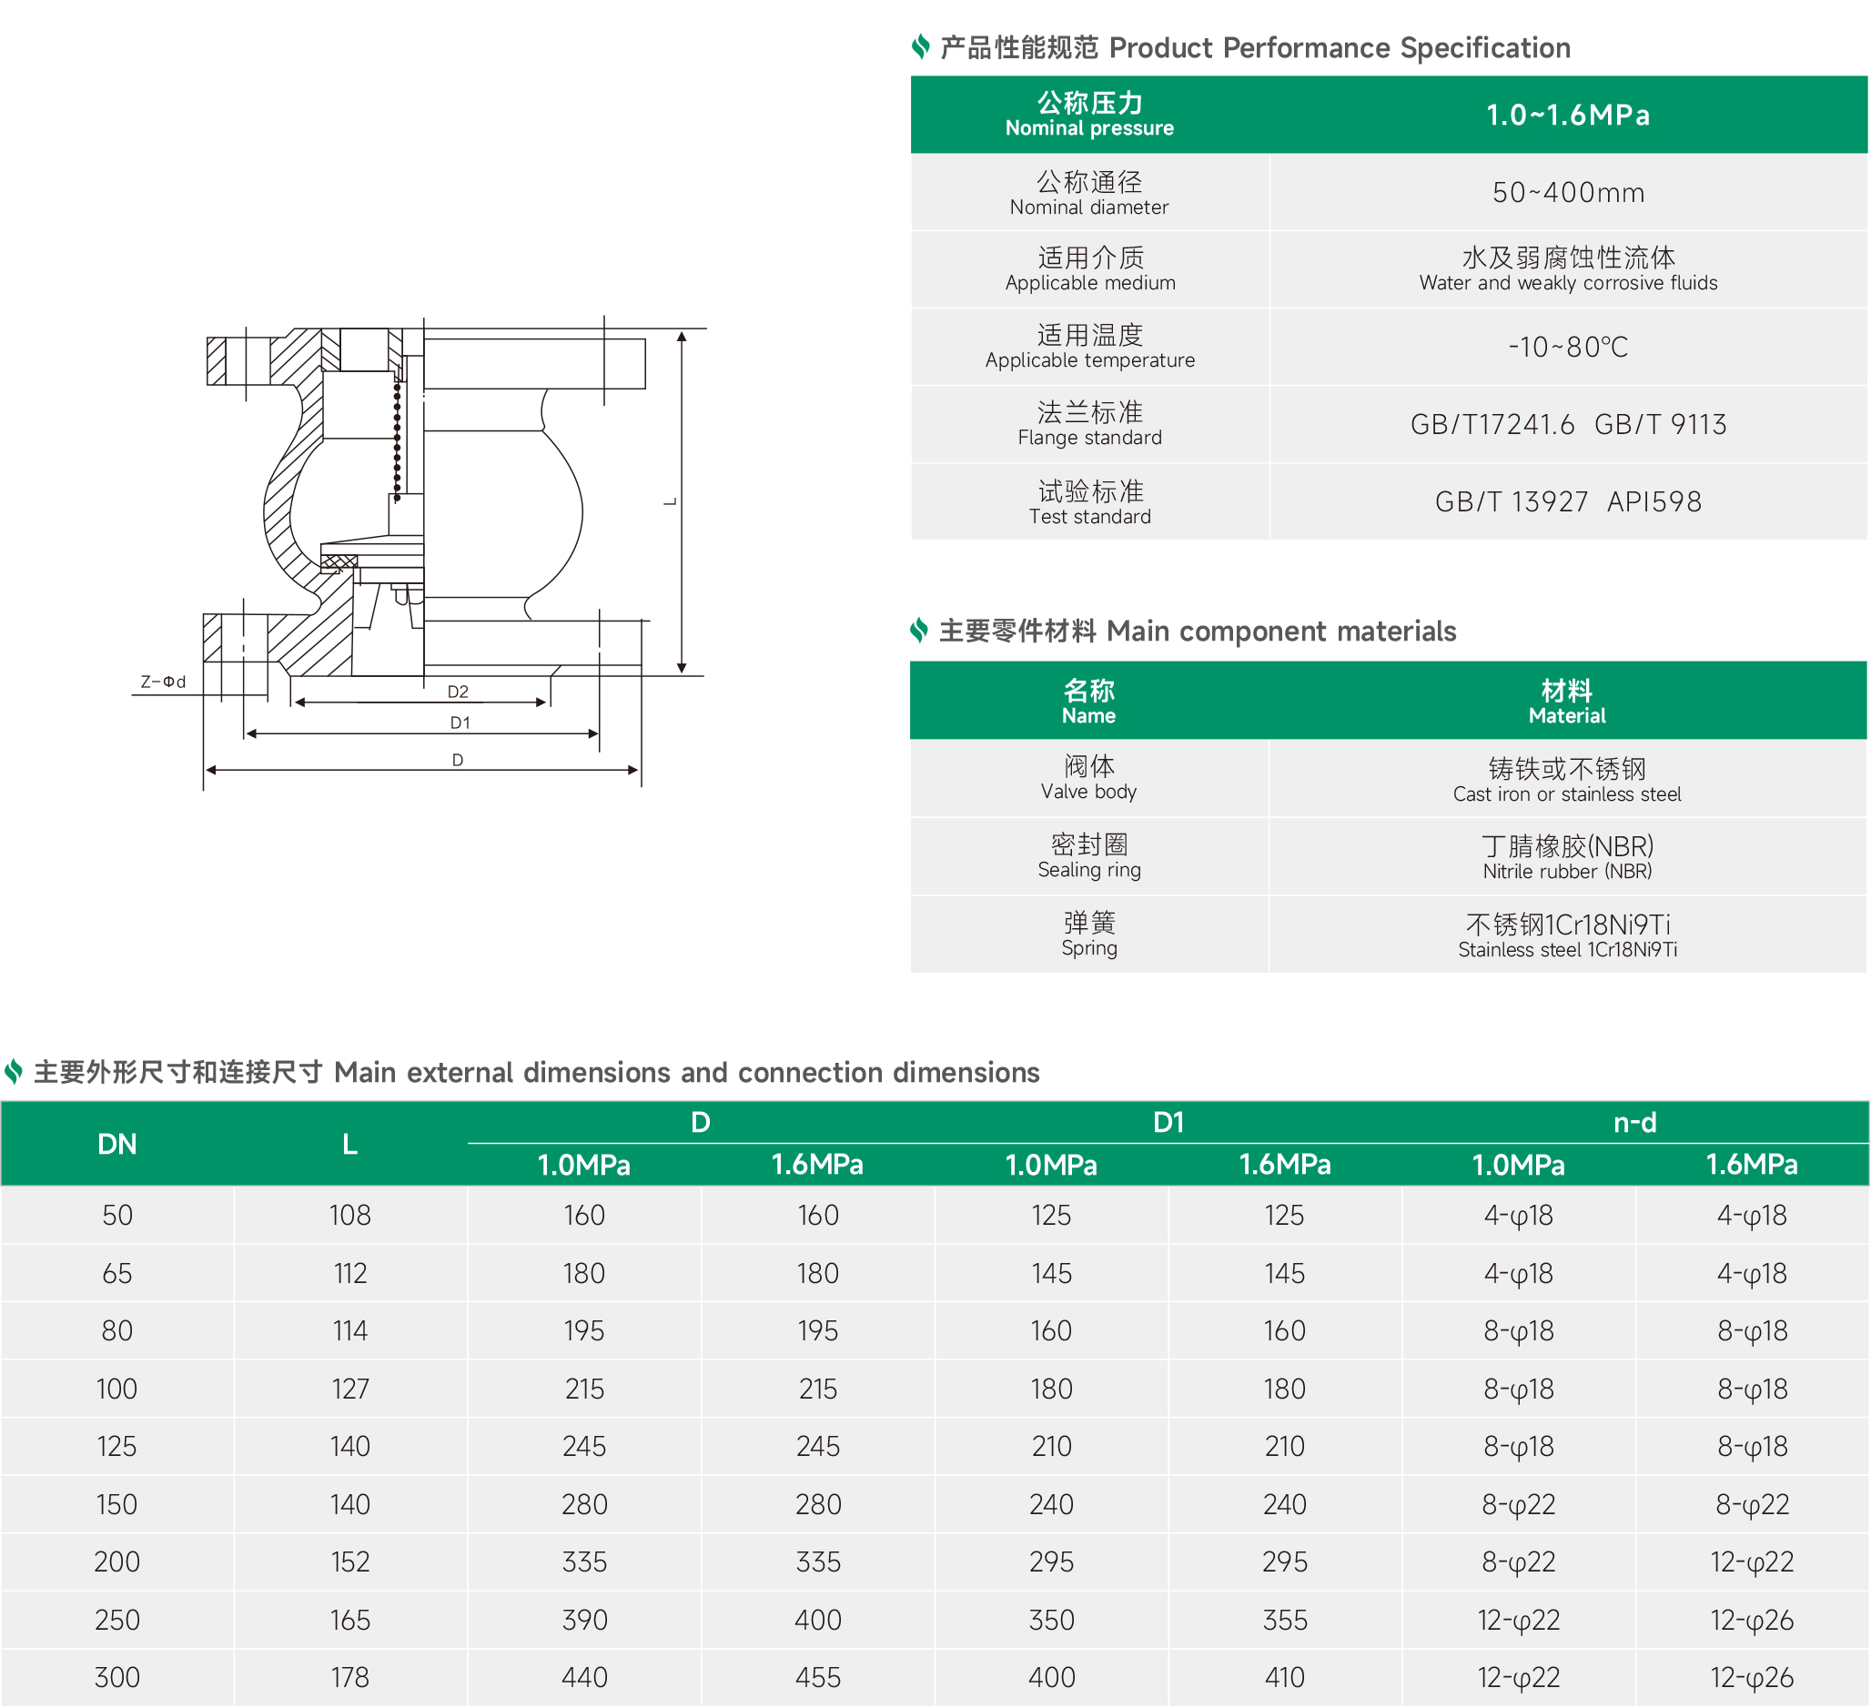Click the Valve body name cell
1871x1708 pixels.
(1089, 777)
